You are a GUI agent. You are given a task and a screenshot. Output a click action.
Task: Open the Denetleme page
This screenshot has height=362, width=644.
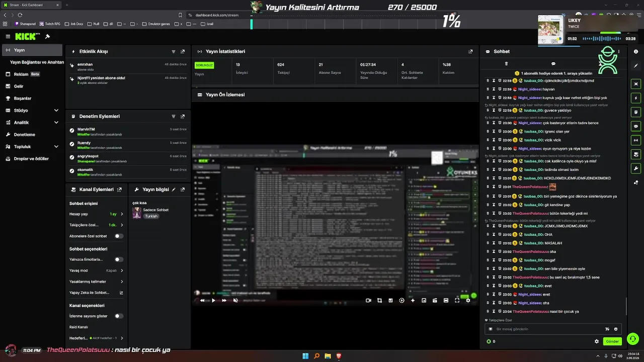coord(32,134)
